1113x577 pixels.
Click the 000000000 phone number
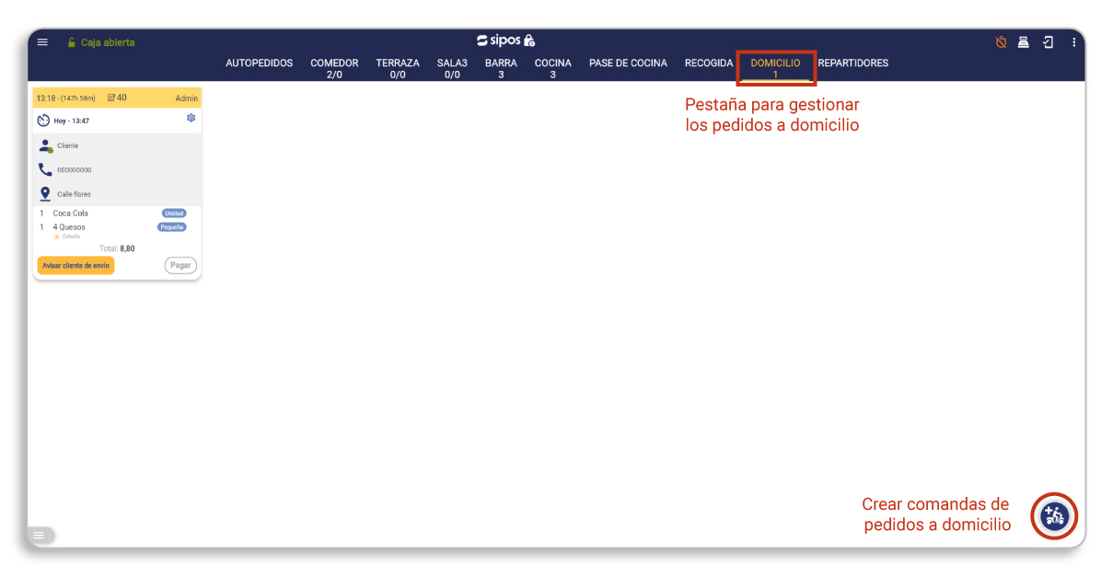75,170
